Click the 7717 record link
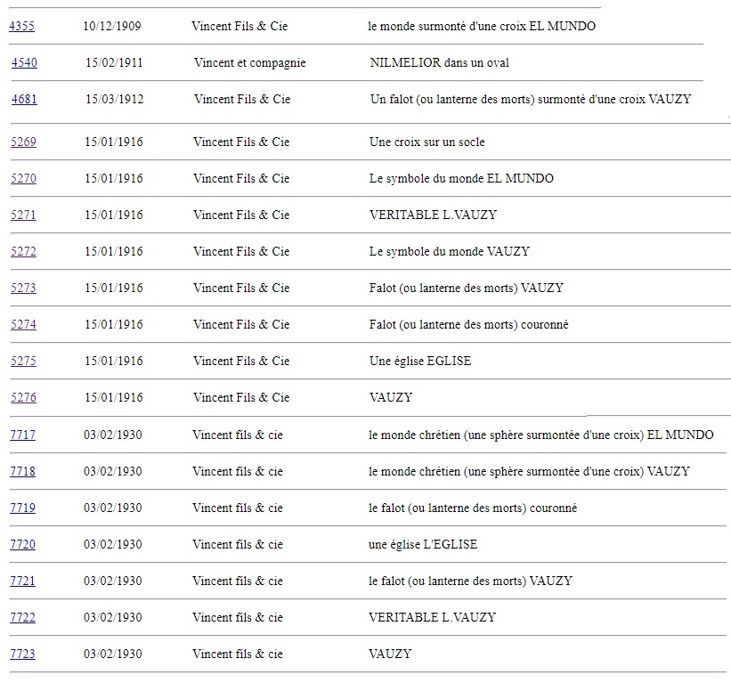The width and height of the screenshot is (731, 683). coord(22,435)
